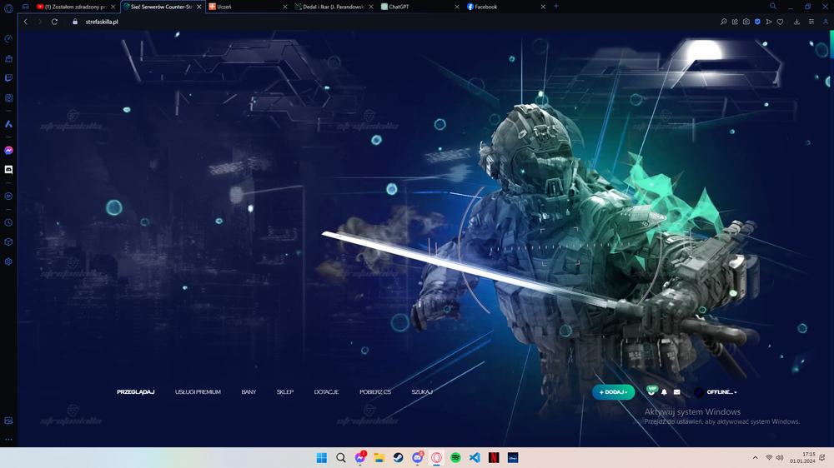Reload the strefaskilla.pl page
The image size is (834, 468).
tap(54, 22)
